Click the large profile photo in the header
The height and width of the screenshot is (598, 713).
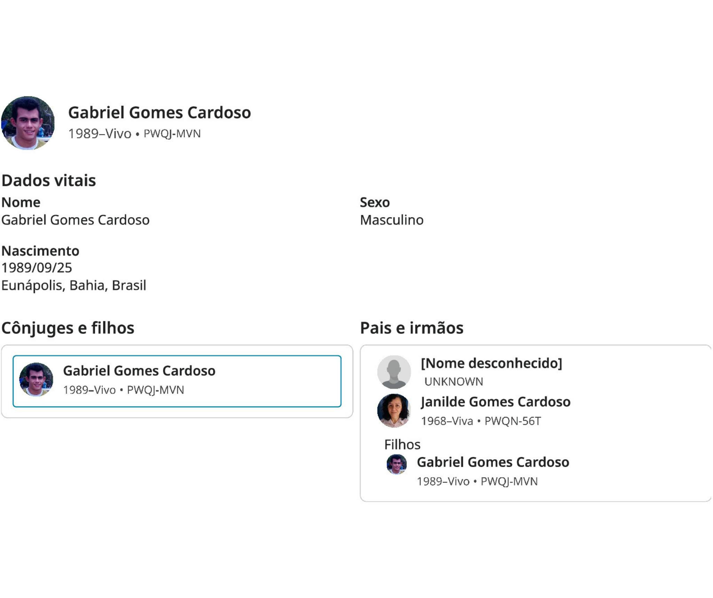click(x=28, y=123)
